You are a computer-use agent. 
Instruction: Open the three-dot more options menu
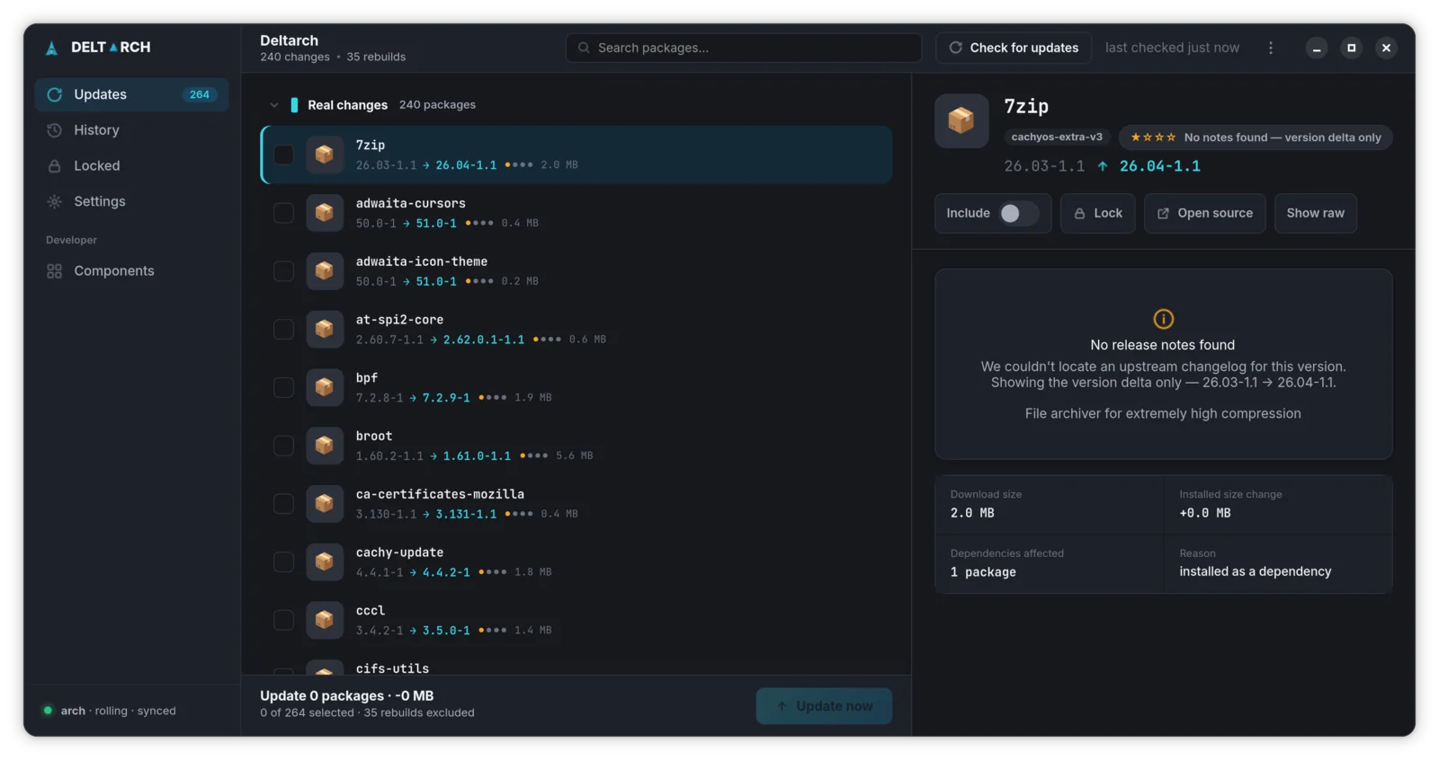click(x=1271, y=48)
